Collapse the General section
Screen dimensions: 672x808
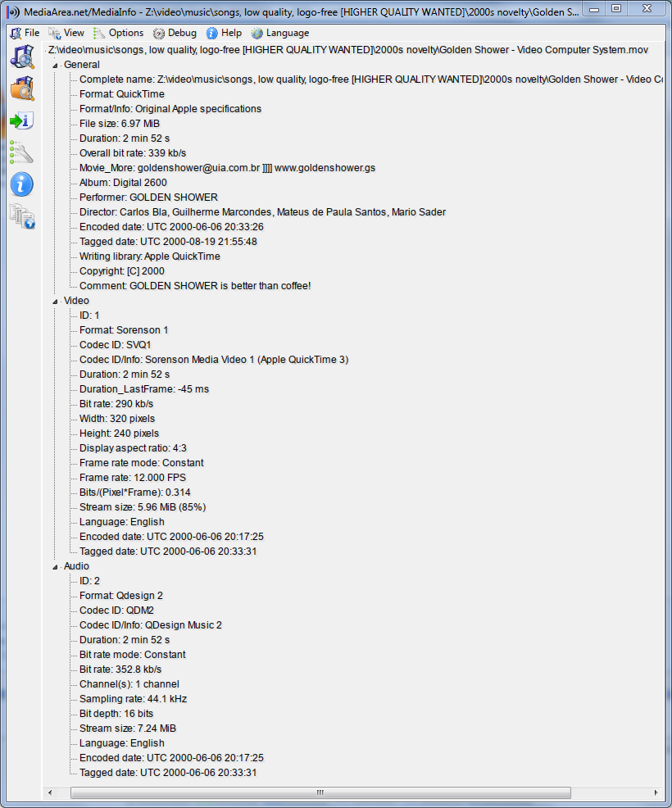click(x=56, y=65)
